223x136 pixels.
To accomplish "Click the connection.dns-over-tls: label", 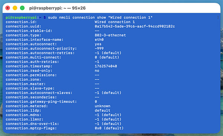I will pos(32,124).
